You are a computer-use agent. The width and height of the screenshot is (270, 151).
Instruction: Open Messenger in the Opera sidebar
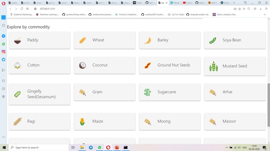pyautogui.click(x=3, y=36)
